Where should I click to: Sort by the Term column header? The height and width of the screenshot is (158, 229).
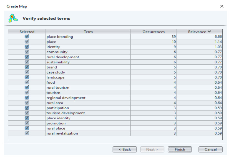[88, 32]
